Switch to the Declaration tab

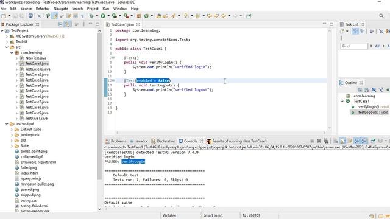(163, 141)
